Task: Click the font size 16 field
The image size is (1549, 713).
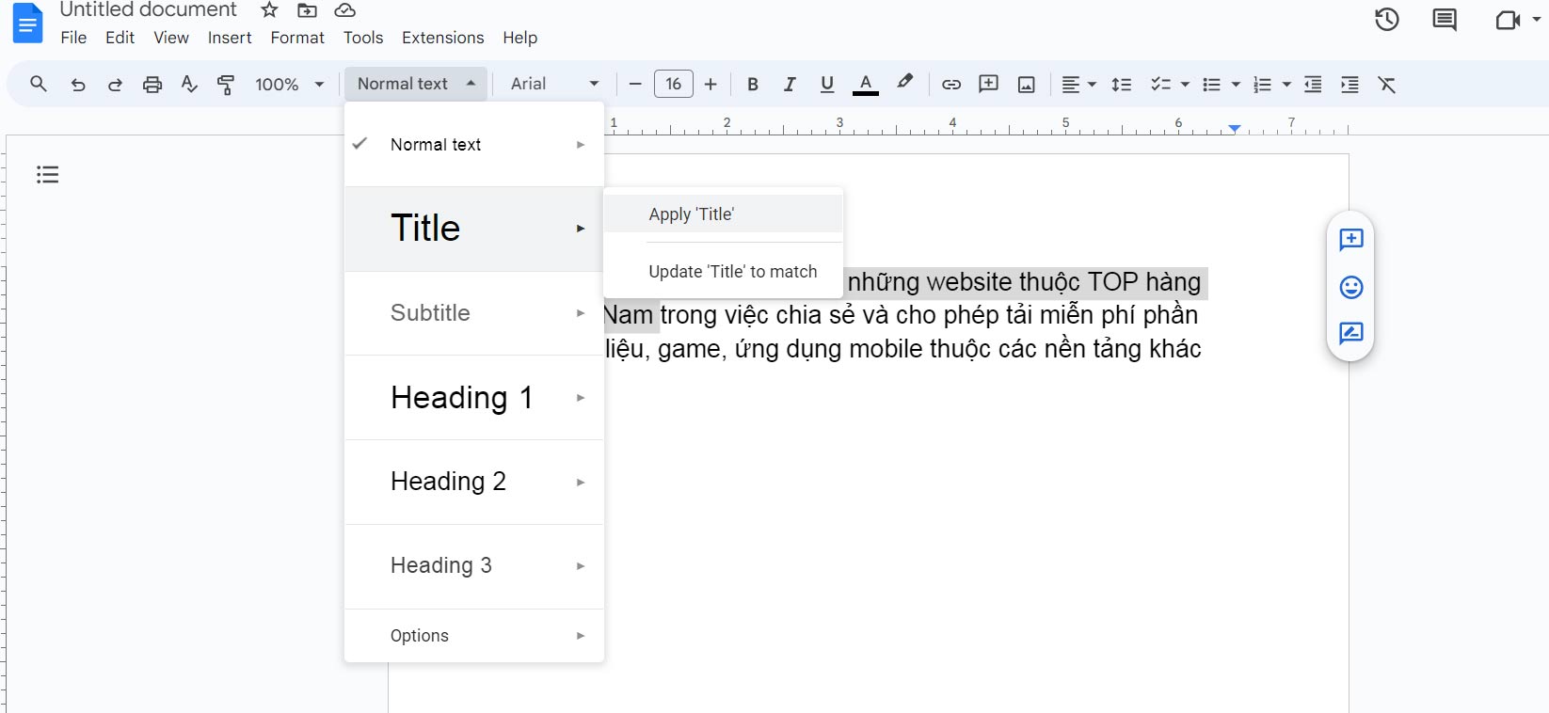Action: pyautogui.click(x=674, y=84)
